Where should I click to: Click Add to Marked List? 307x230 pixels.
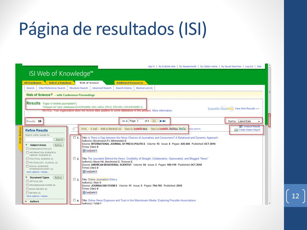[x=111, y=129]
